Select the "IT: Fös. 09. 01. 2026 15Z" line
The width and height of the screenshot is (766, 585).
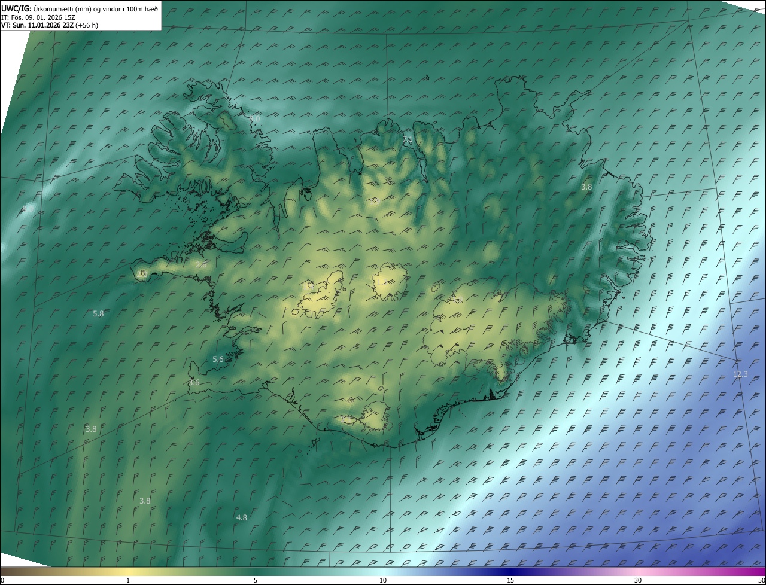pos(39,17)
